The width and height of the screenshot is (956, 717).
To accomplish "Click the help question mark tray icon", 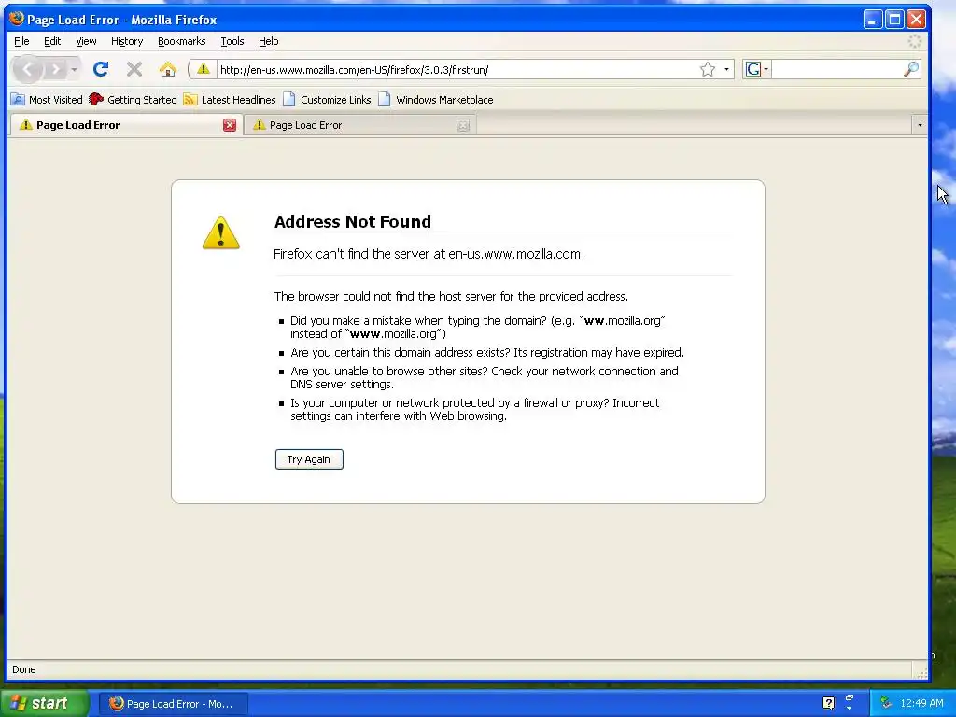I will (x=829, y=703).
